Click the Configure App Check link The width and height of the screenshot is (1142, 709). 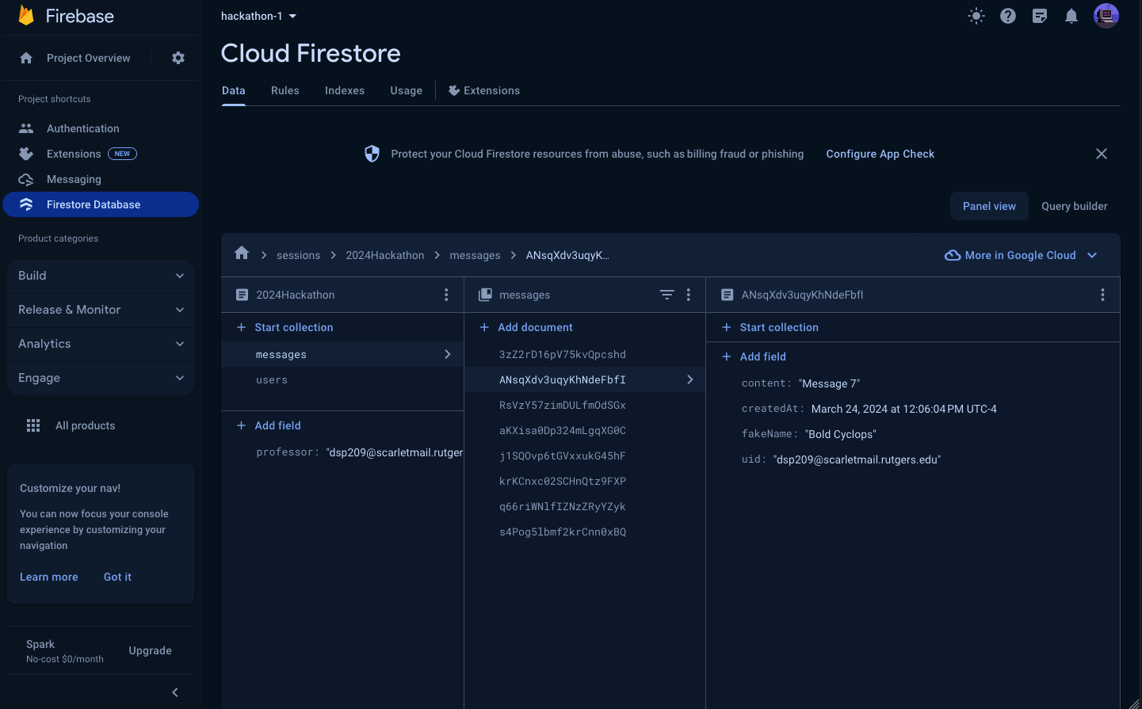(x=880, y=154)
